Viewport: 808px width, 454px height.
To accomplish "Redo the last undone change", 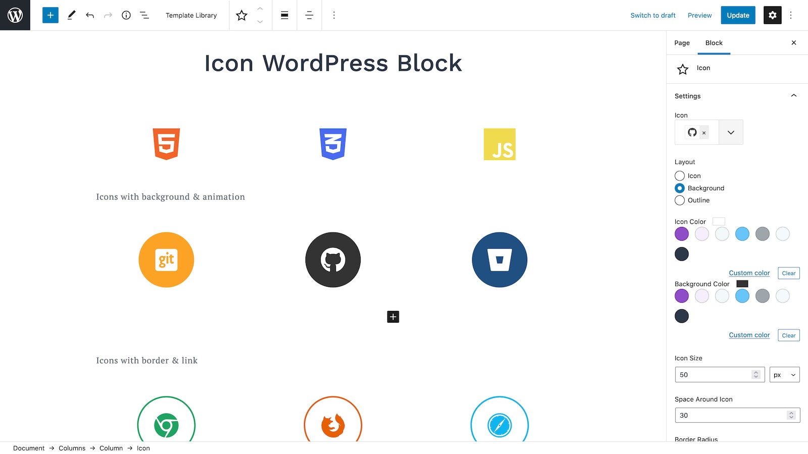I will pyautogui.click(x=108, y=15).
